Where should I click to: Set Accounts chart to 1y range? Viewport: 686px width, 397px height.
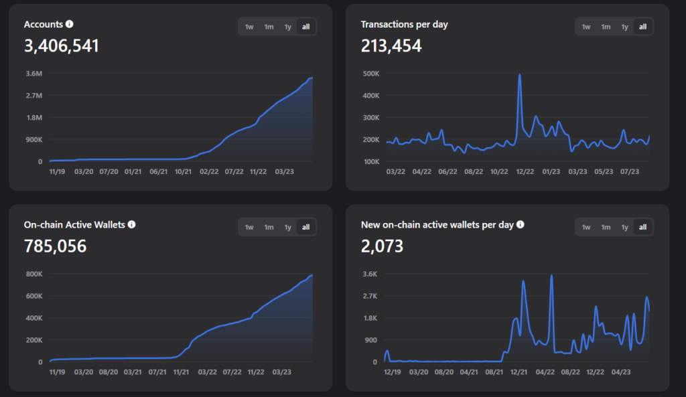tap(288, 27)
